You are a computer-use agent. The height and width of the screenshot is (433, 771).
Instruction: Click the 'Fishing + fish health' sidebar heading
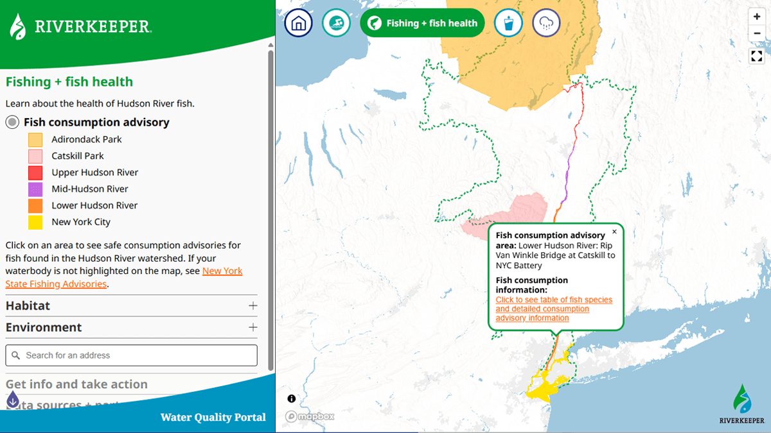coord(69,82)
